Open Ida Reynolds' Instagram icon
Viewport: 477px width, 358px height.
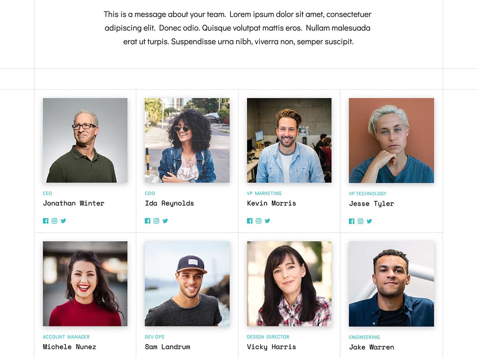pos(156,220)
